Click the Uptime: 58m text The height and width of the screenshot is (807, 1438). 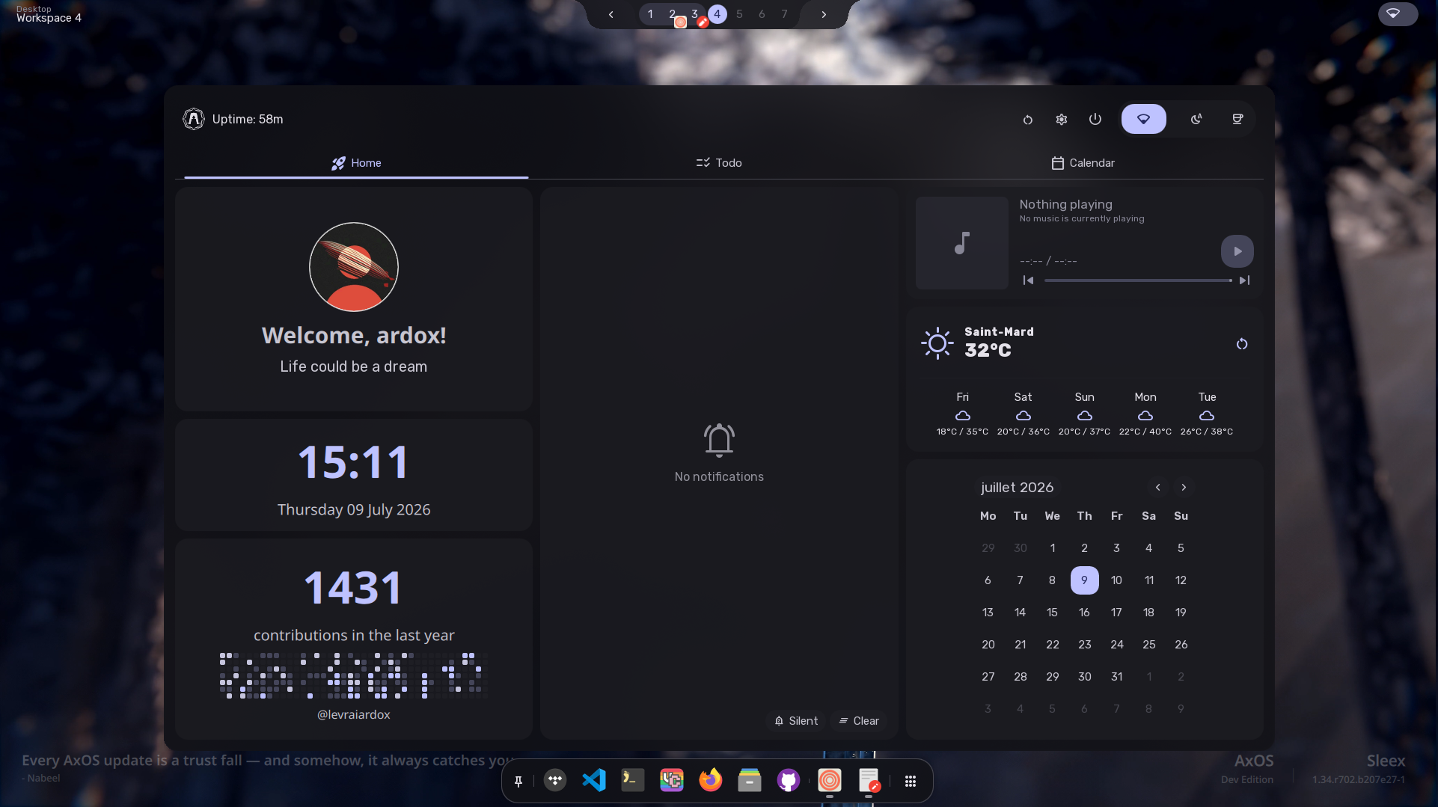point(248,120)
